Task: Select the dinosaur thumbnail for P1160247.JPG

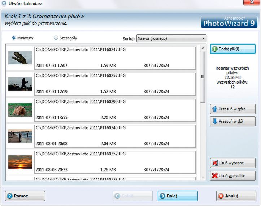Action: click(20, 58)
